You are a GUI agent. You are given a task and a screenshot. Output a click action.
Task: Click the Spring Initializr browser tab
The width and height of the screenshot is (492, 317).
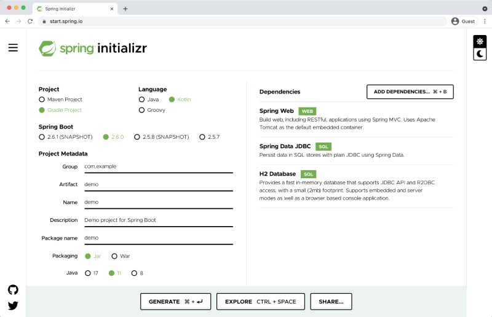coord(74,9)
